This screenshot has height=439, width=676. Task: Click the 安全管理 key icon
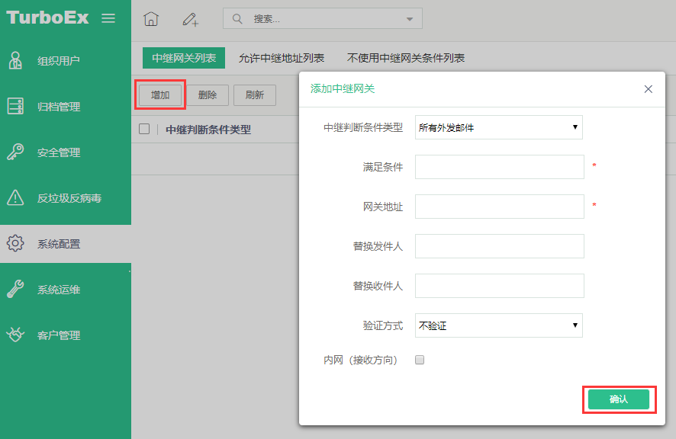(15, 152)
